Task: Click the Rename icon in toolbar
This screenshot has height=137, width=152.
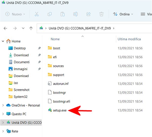Action: coord(75,14)
